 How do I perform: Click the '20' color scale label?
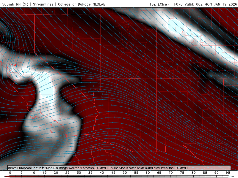pyautogui.click(x=56, y=173)
